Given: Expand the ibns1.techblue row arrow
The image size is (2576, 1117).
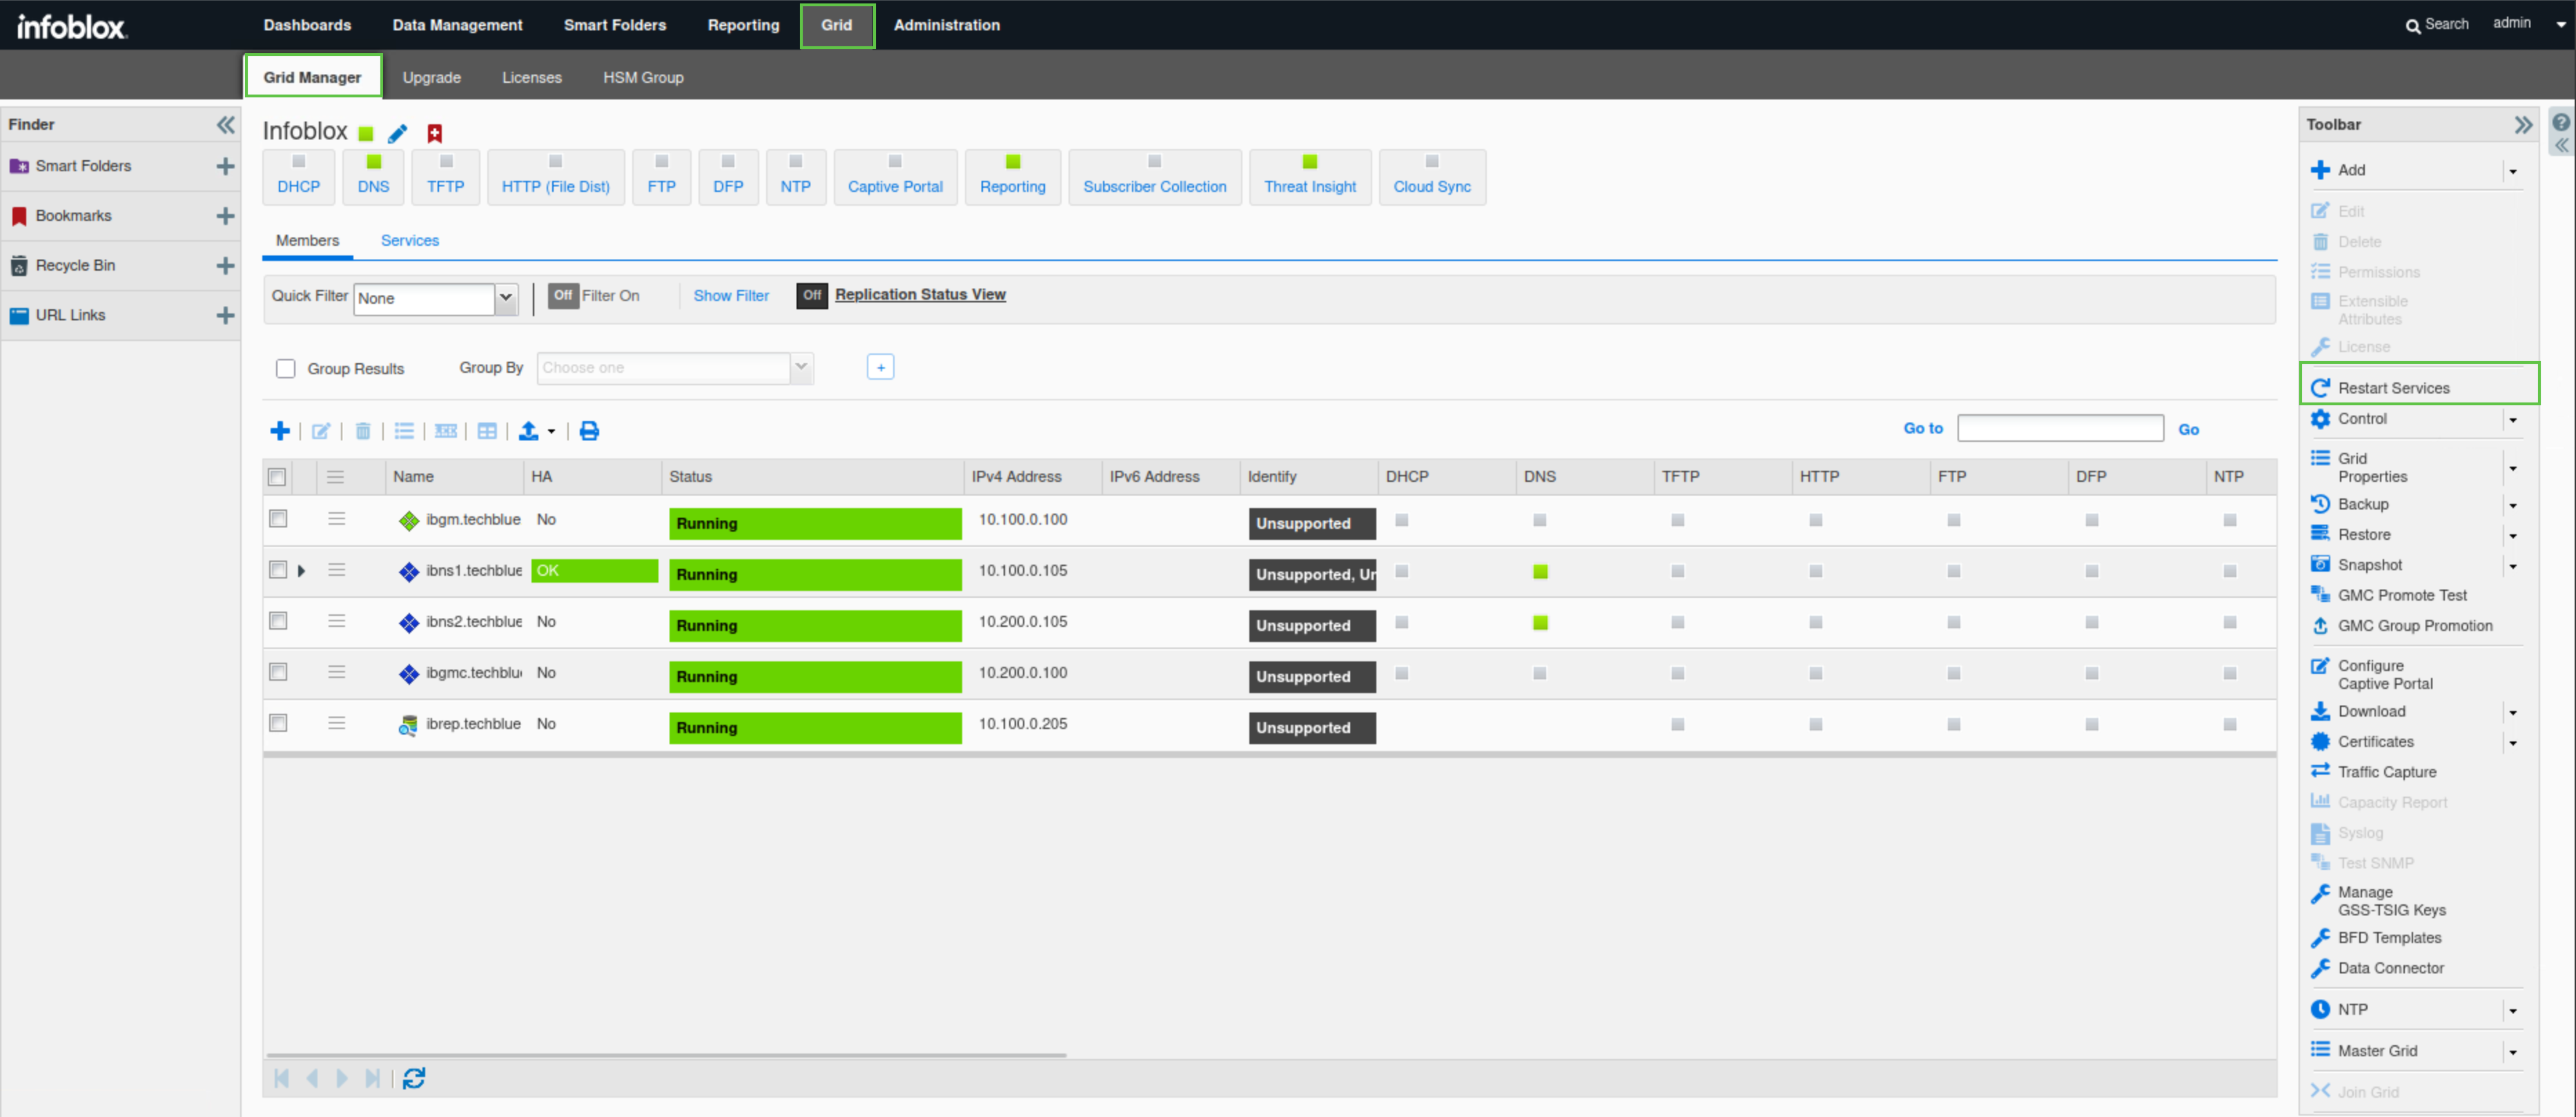Looking at the screenshot, I should [301, 571].
